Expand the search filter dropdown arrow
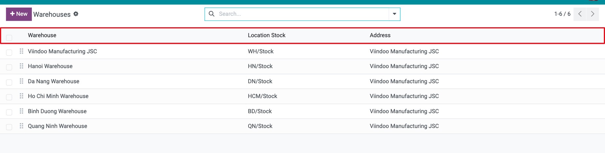The width and height of the screenshot is (605, 153). tap(394, 14)
